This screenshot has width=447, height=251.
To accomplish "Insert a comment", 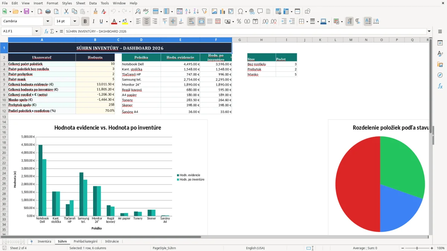I will 260,12.
